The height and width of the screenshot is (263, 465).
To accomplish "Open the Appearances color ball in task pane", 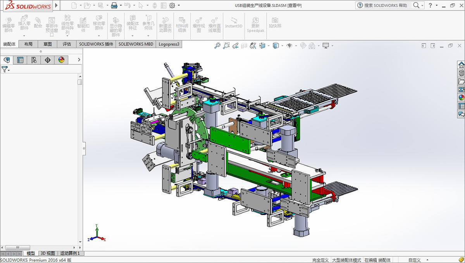I will 461,98.
